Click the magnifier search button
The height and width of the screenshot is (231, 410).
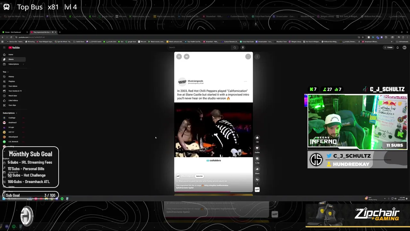tap(235, 47)
